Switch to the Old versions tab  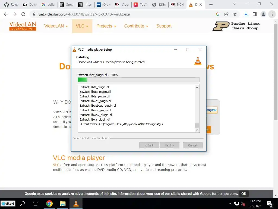tap(103, 5)
